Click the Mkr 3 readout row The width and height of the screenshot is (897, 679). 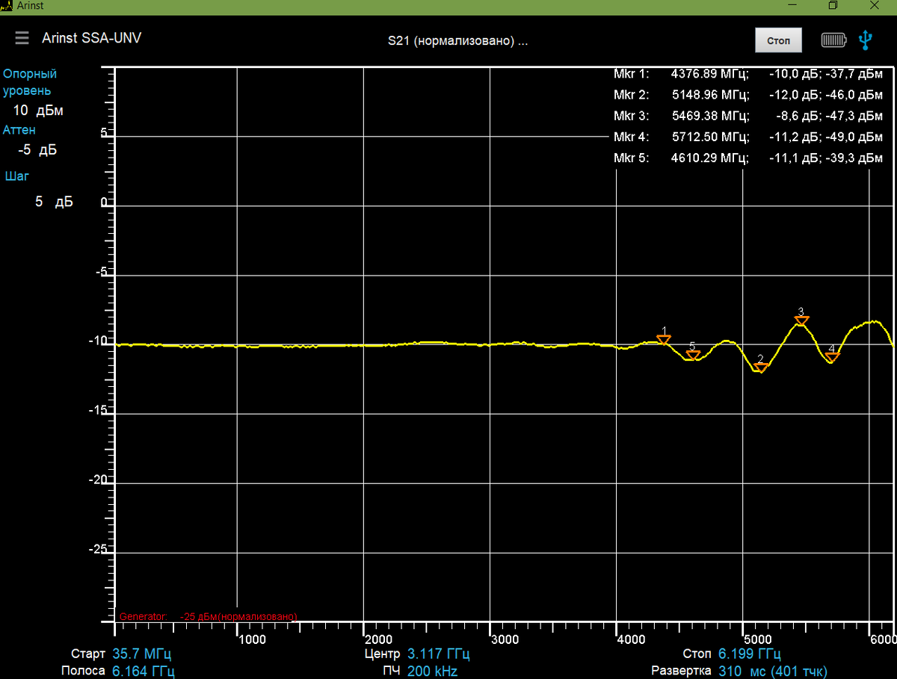pos(748,117)
